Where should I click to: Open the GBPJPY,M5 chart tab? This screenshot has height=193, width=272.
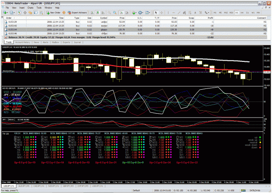[x=68, y=186]
